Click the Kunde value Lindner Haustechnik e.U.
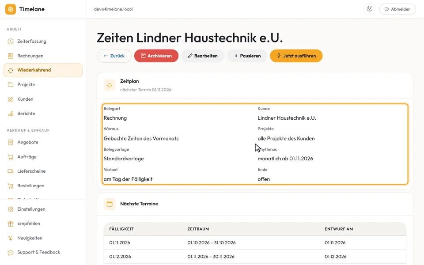The image size is (424, 265). tap(287, 118)
